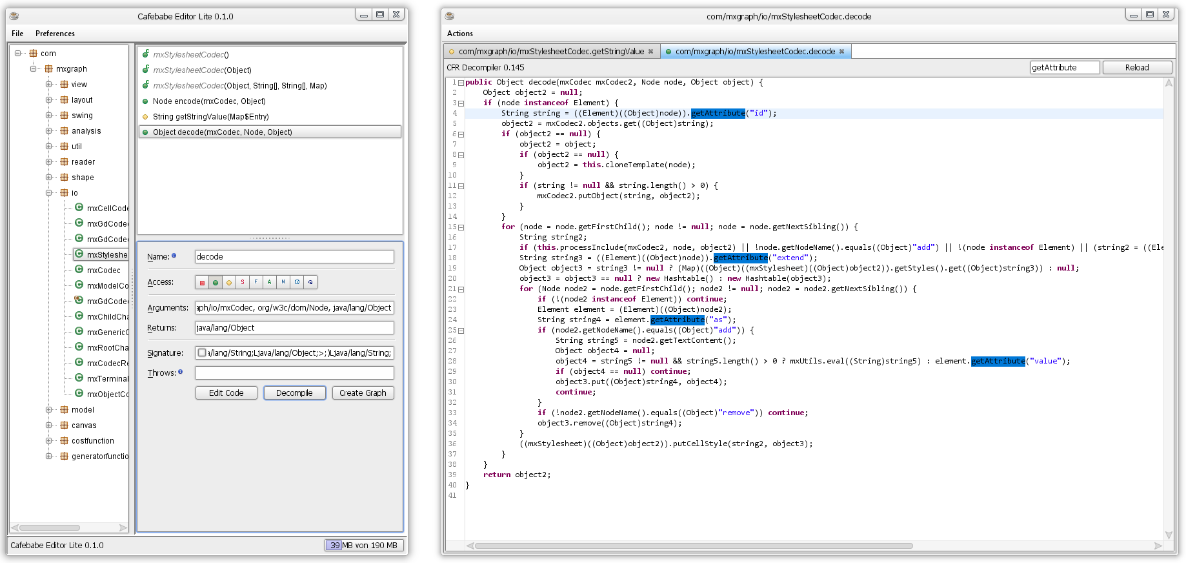Click the green method icon of 'Node encode(mxCodec, Object)'
1186x563 pixels.
coord(145,101)
